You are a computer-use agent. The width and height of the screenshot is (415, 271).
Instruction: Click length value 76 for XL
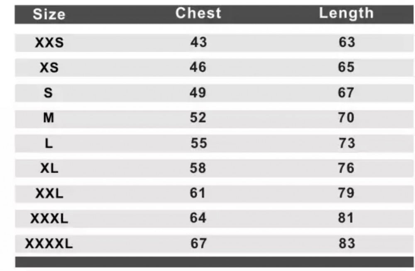pyautogui.click(x=347, y=168)
